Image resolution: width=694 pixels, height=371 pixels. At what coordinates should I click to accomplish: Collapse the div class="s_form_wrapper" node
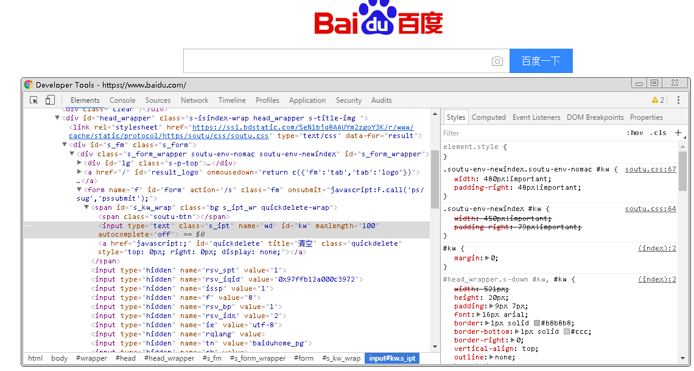click(71, 153)
